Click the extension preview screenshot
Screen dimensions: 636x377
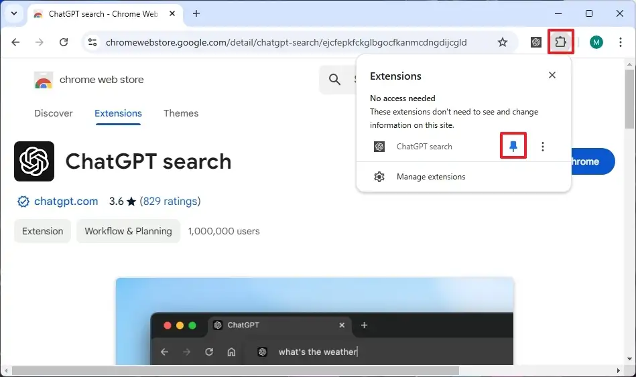tap(315, 321)
